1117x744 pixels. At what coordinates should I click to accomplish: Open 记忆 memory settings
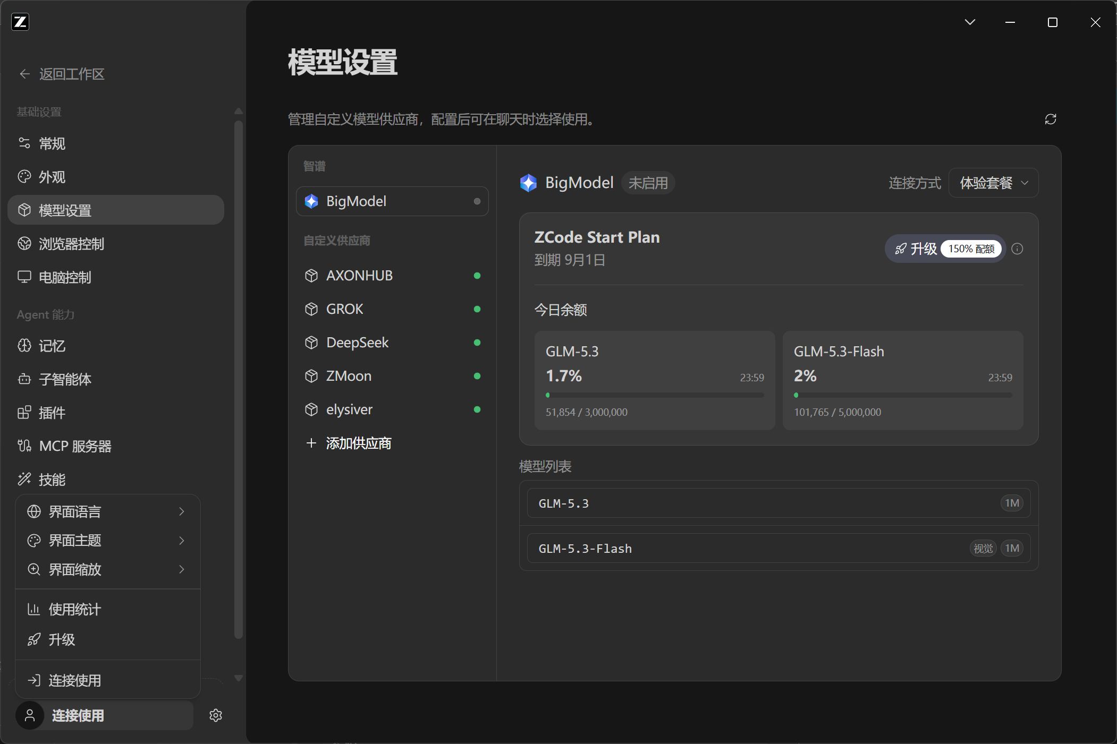[x=116, y=346]
